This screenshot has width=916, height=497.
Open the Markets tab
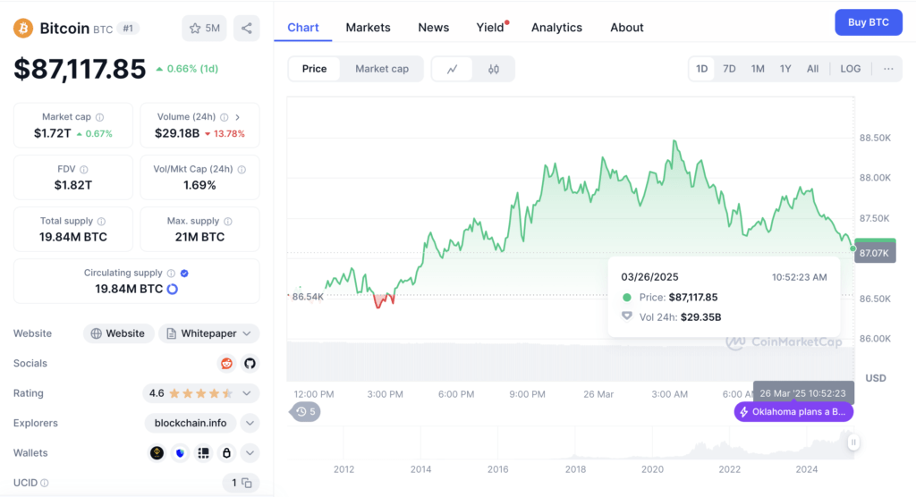point(368,28)
